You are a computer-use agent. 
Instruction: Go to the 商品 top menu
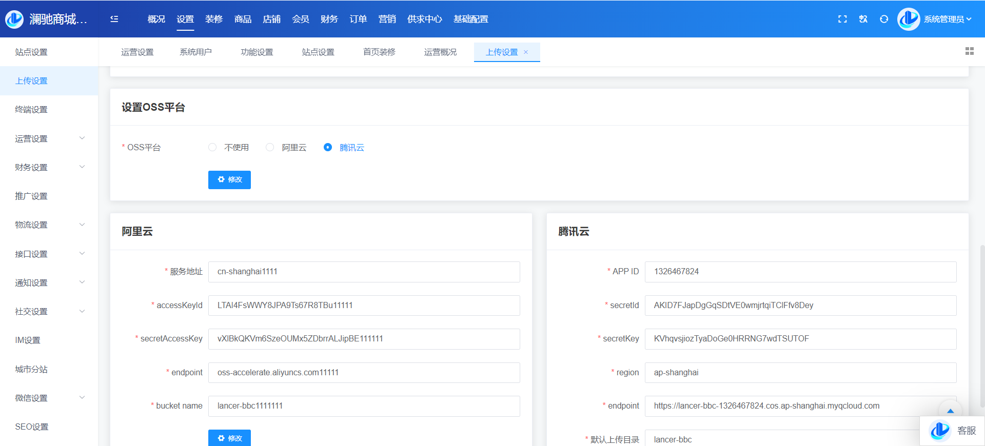click(x=243, y=19)
